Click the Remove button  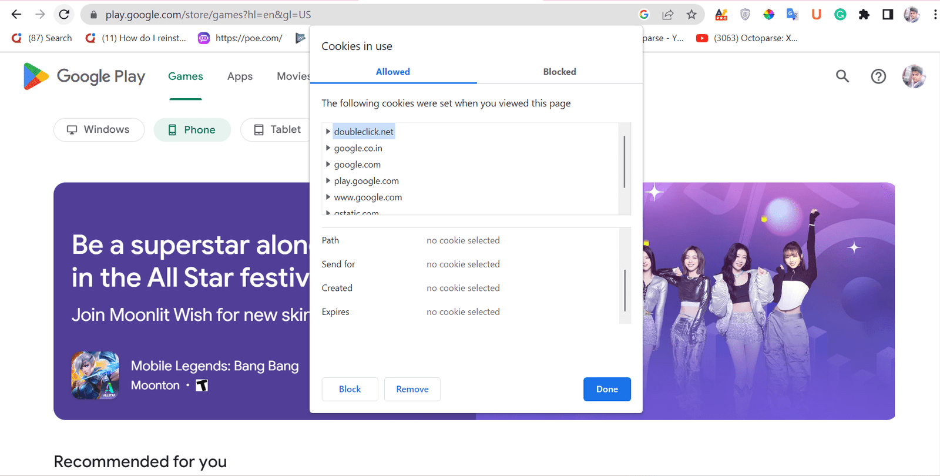[x=412, y=389]
